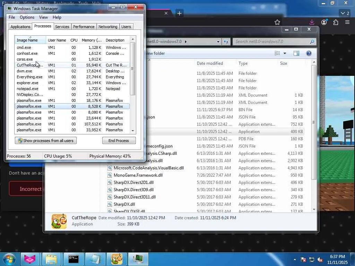
Task: Open browser extensions puzzle icon
Action: 336,22
